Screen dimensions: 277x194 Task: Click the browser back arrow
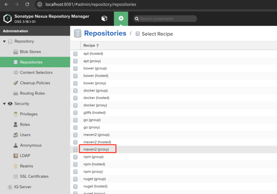[x=6, y=4]
